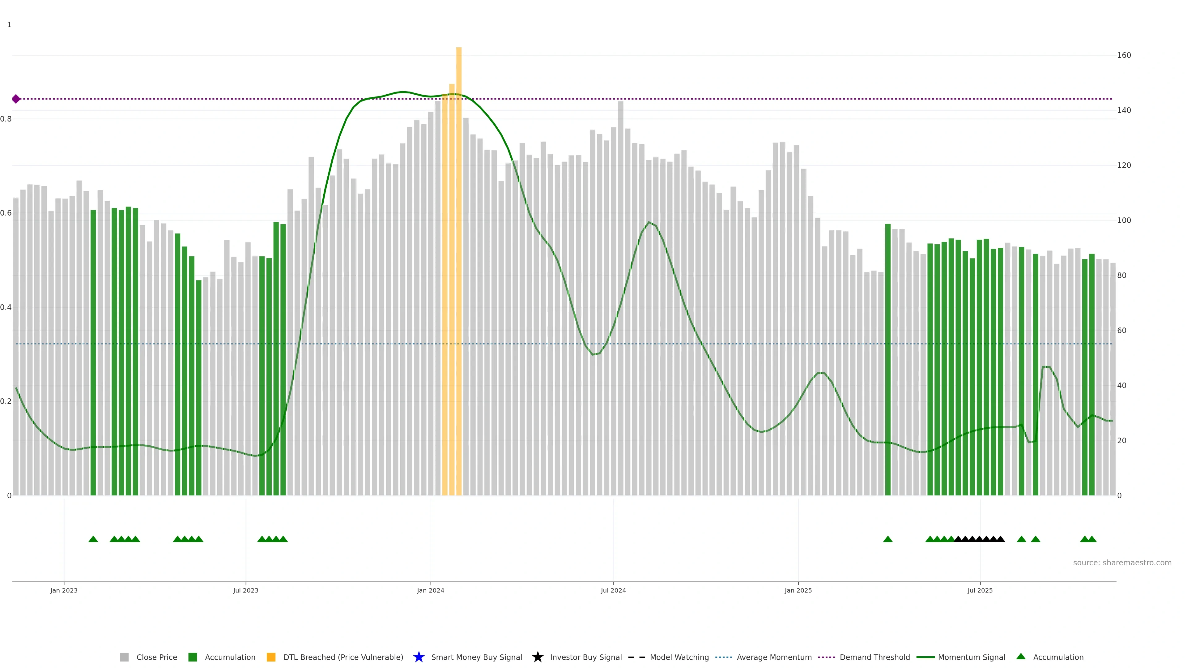Click the green Accumulation legend square
The width and height of the screenshot is (1187, 668).
[x=193, y=657]
